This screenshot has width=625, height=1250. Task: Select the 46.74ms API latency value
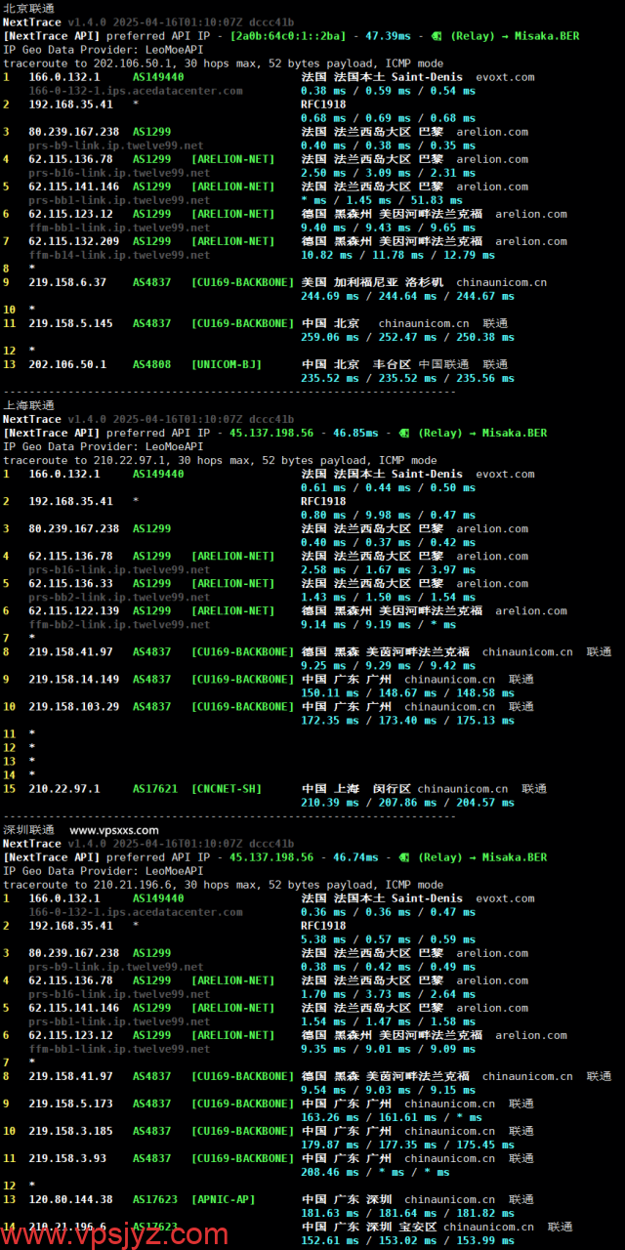click(355, 857)
